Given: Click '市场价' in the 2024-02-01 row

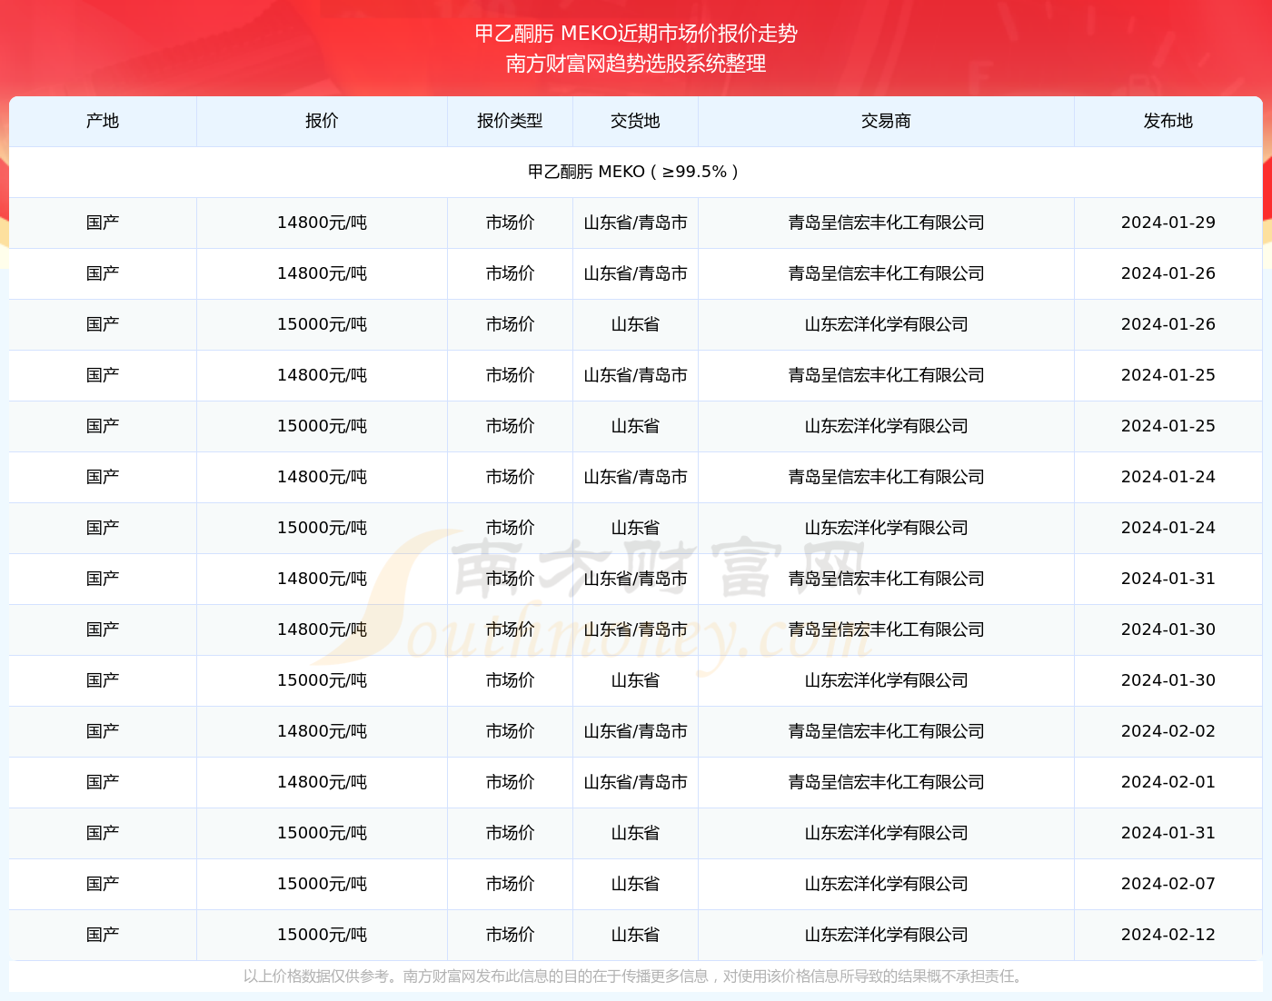Looking at the screenshot, I should tap(510, 782).
